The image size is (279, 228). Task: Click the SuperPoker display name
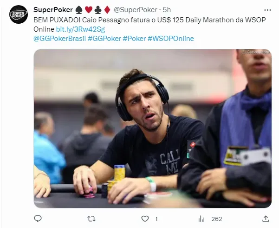pos(53,10)
